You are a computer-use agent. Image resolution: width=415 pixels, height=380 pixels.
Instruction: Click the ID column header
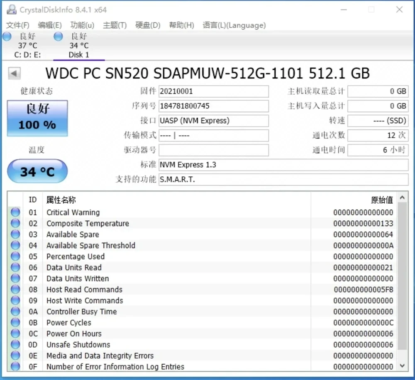point(33,200)
